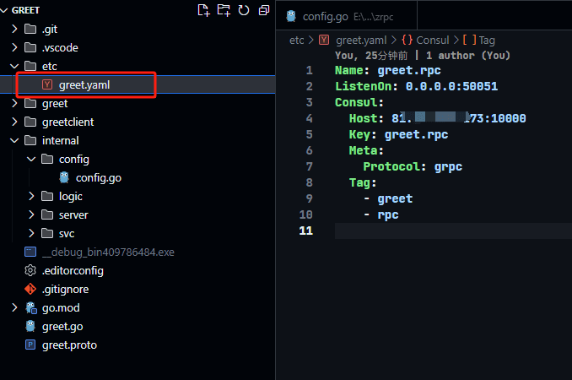Click the proto file icon beside greet.proto
Screen dimensions: 572x380
coord(30,345)
